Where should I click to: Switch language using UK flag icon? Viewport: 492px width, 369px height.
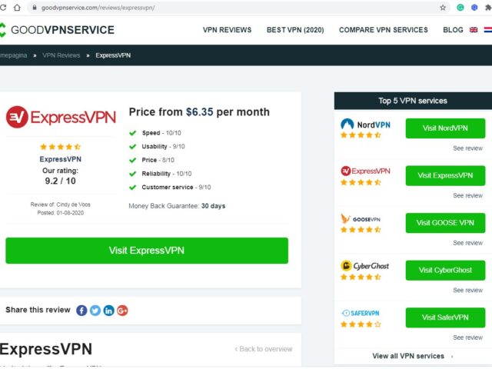pyautogui.click(x=474, y=30)
